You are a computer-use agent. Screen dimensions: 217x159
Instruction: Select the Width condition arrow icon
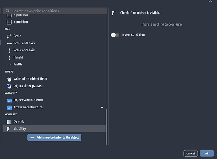pos(9,65)
